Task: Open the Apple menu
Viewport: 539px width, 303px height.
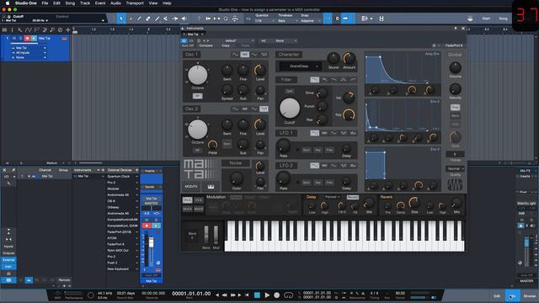Action: point(8,3)
